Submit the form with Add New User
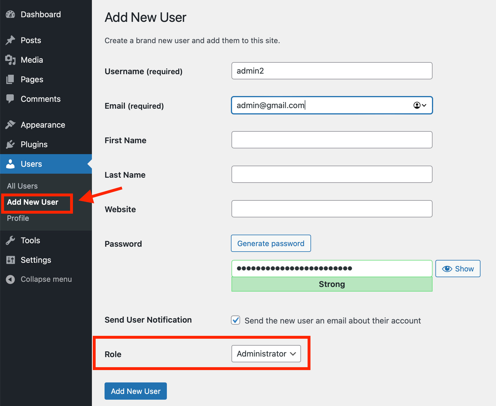This screenshot has width=496, height=406. click(x=135, y=391)
